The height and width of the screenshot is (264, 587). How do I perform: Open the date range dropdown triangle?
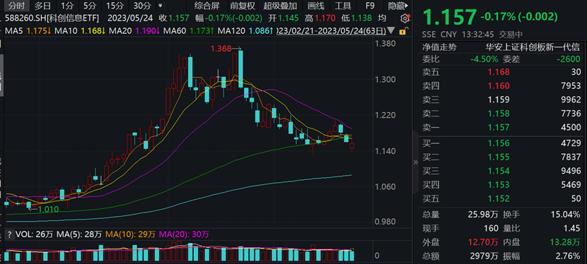[x=391, y=30]
